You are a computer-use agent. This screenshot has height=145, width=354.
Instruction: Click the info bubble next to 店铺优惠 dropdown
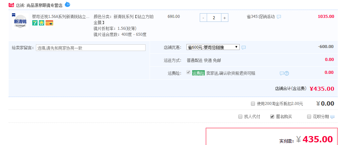[244, 47]
